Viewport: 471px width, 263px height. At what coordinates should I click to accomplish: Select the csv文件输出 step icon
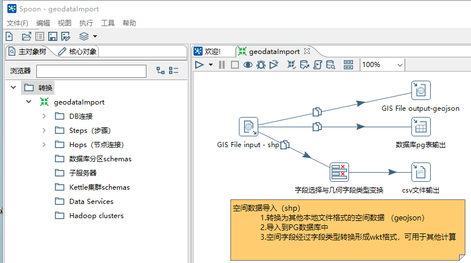click(x=421, y=172)
